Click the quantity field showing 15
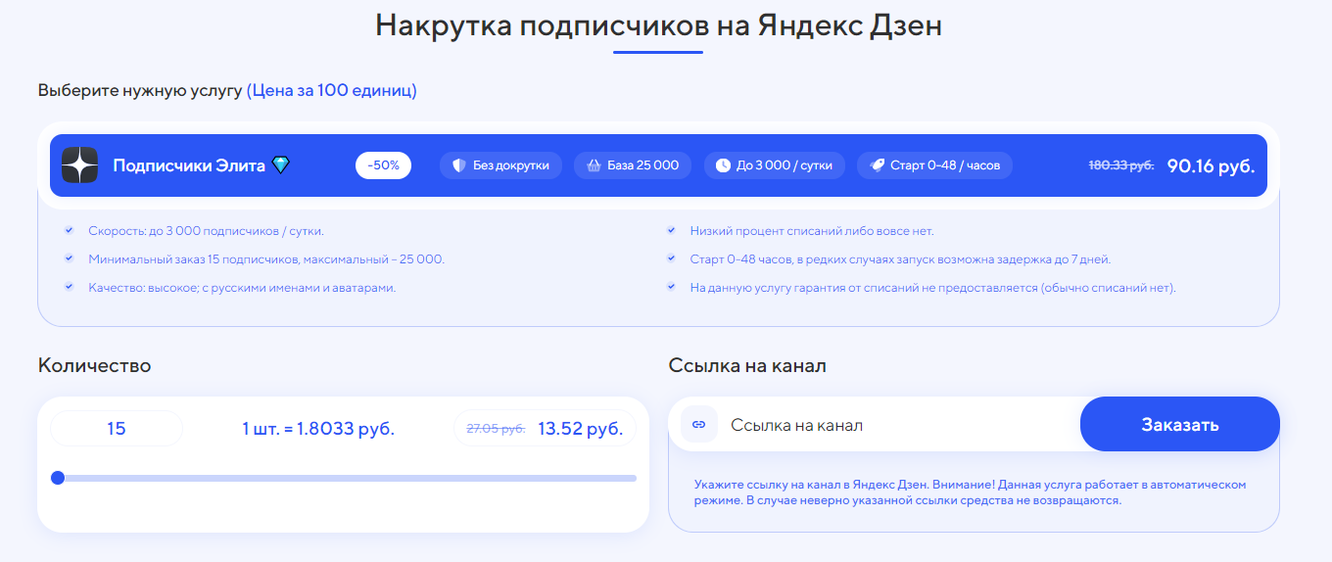Image resolution: width=1332 pixels, height=562 pixels. 117,429
